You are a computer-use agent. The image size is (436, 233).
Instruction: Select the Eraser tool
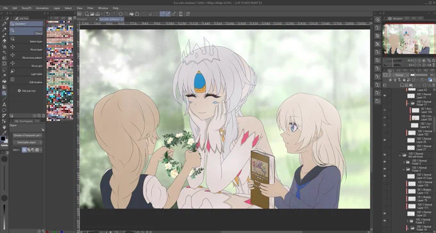click(x=4, y=41)
